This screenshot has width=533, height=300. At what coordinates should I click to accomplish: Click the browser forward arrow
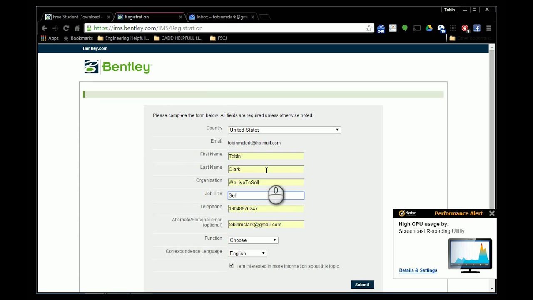(55, 28)
